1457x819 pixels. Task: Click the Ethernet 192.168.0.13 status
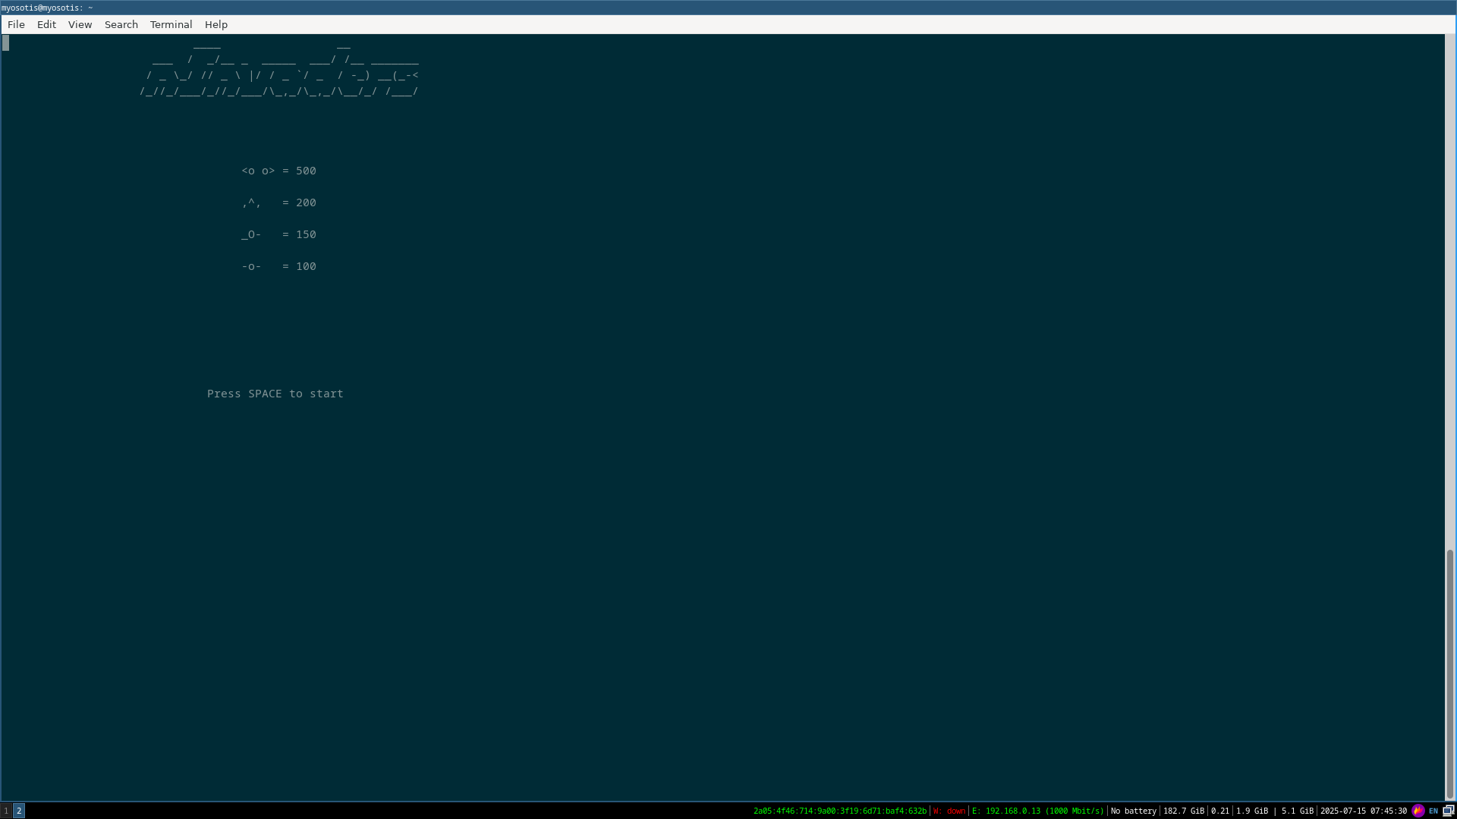[1037, 811]
